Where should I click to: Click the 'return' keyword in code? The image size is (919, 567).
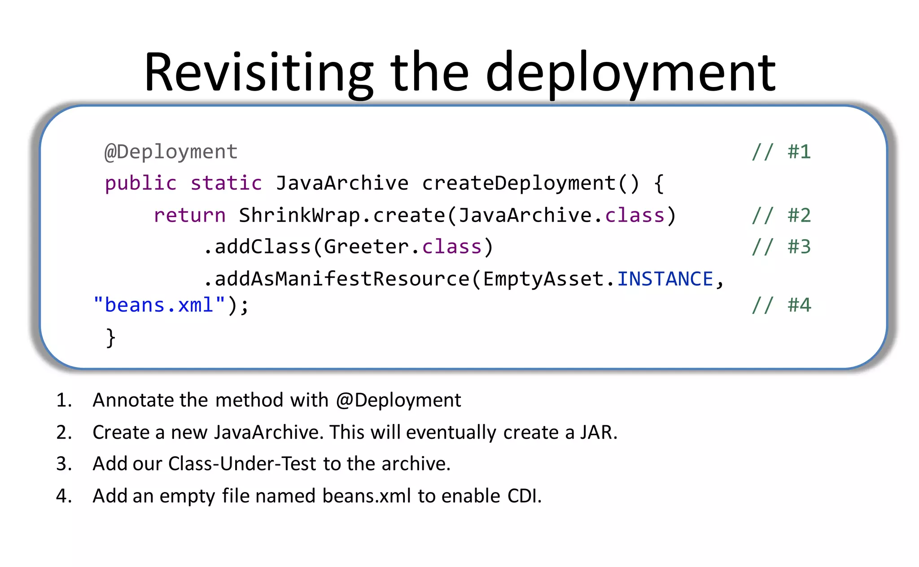[189, 215]
